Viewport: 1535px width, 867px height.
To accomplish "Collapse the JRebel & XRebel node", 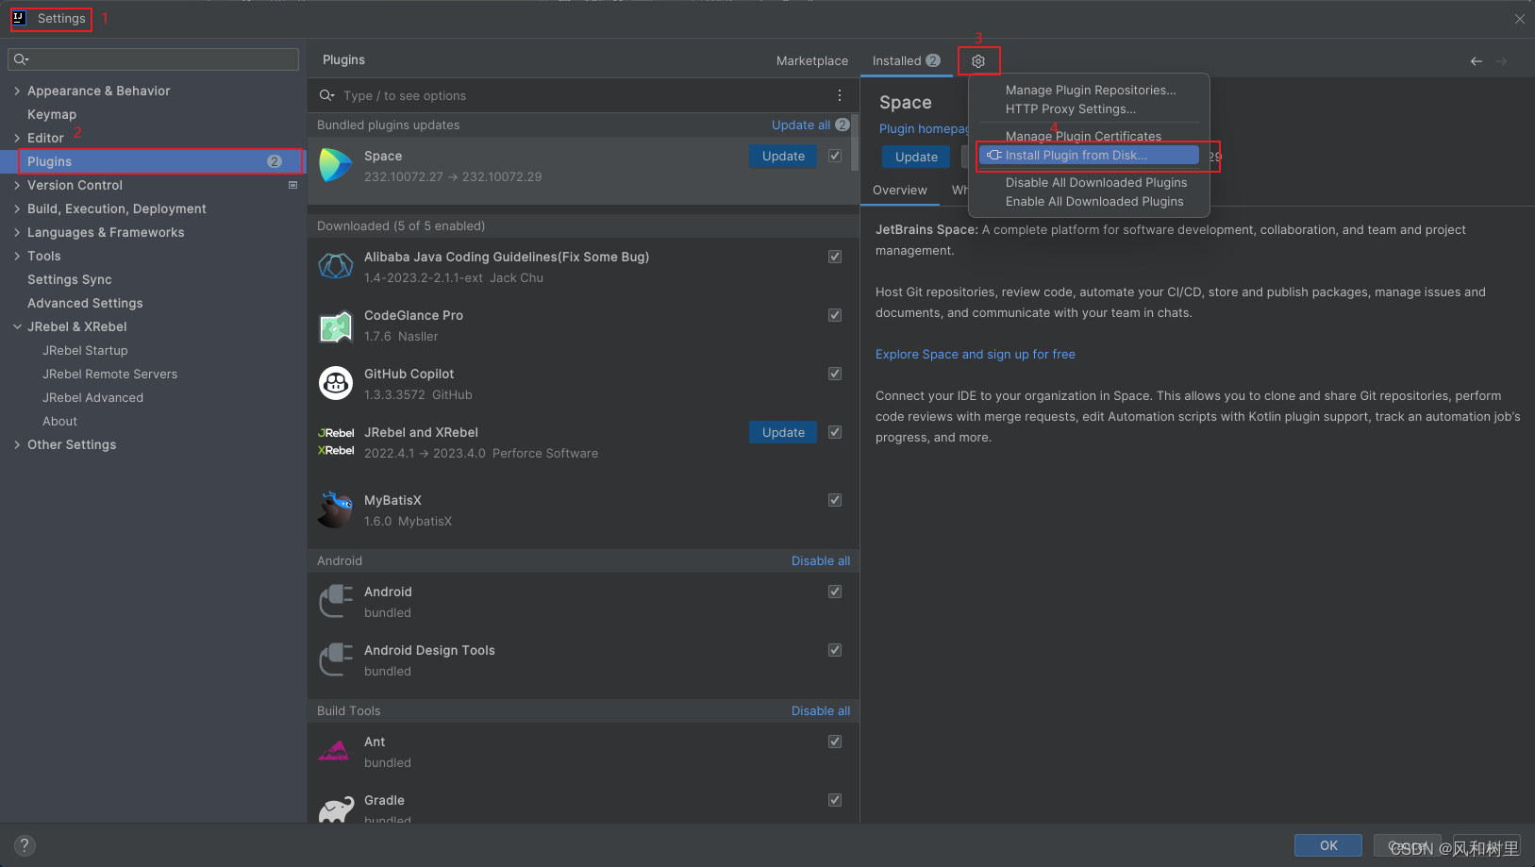I will [17, 326].
